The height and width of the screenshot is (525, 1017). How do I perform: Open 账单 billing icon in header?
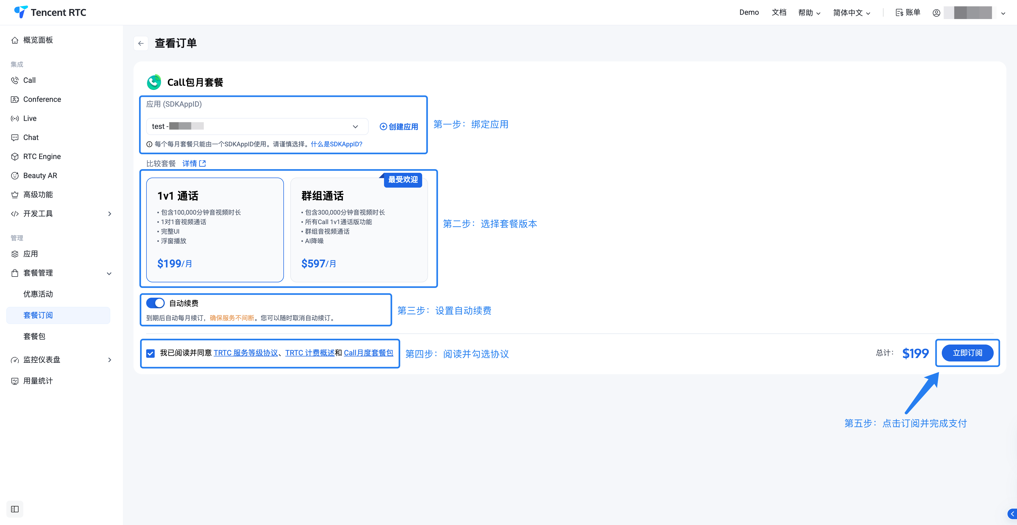click(x=899, y=13)
